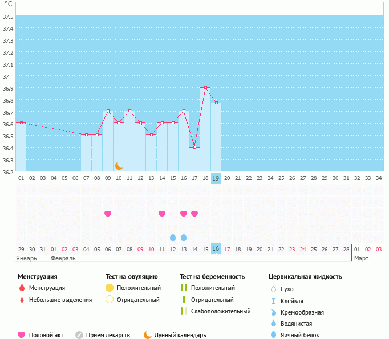Click highlighted date 16 in February row
Screen dimensions: 389x339
point(216,249)
